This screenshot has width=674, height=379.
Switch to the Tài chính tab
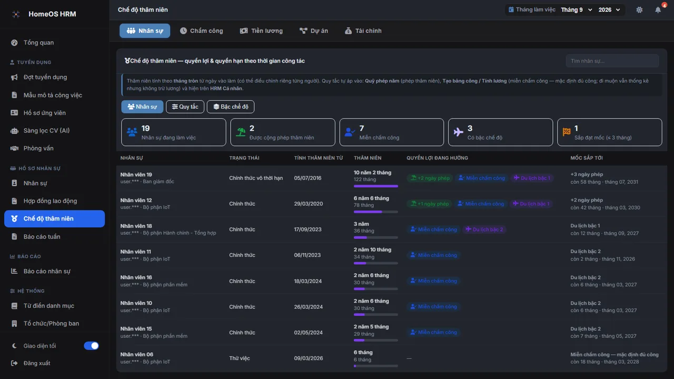(363, 31)
